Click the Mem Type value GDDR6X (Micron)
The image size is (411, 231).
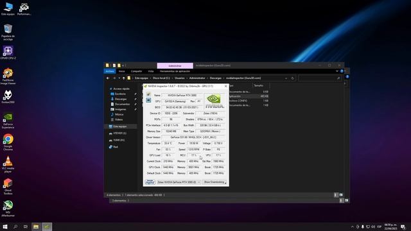(x=210, y=131)
